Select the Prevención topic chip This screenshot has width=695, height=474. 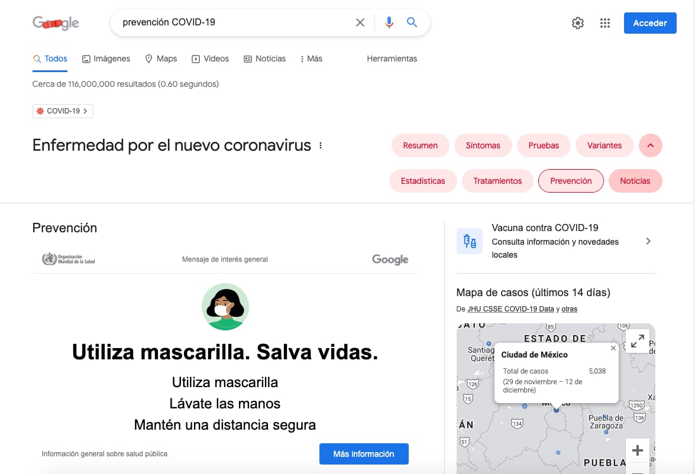pyautogui.click(x=570, y=181)
